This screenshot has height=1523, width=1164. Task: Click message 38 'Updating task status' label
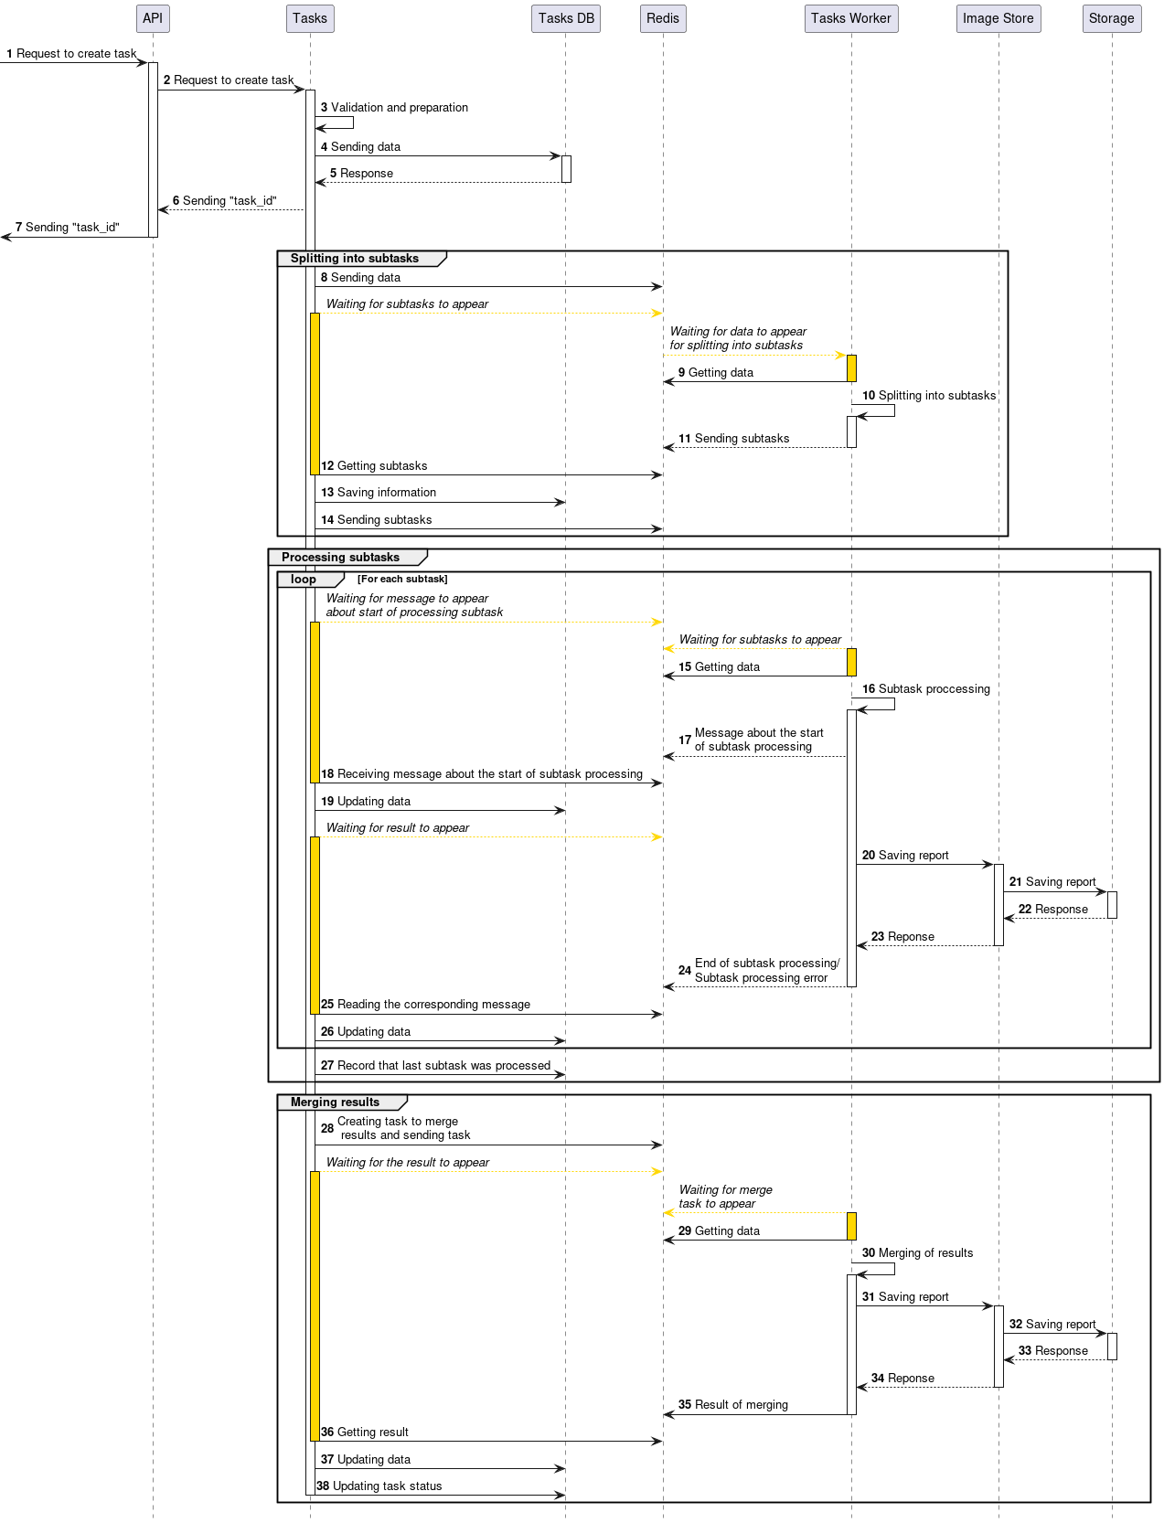[x=387, y=1486]
